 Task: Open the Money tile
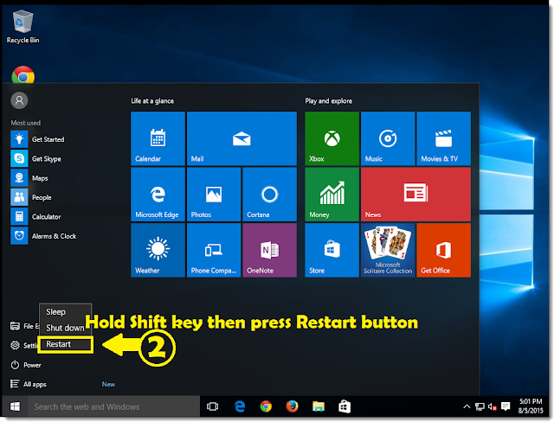click(332, 195)
